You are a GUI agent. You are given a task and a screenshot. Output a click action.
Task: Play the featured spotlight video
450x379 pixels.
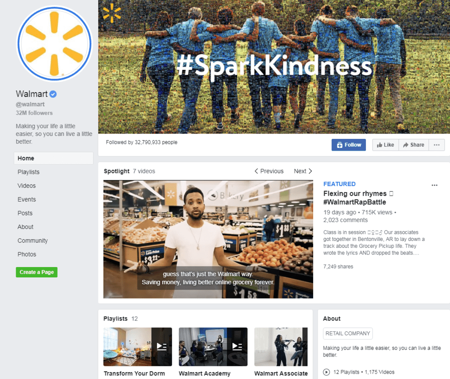pyautogui.click(x=208, y=239)
